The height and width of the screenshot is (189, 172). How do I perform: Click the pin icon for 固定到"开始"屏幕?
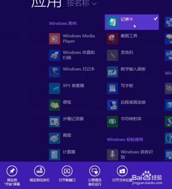coord(12,171)
